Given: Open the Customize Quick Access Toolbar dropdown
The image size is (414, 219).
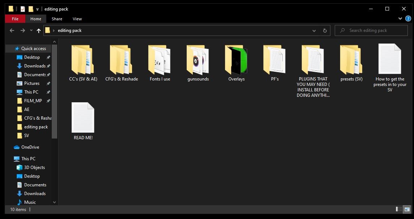Looking at the screenshot, I should (x=38, y=9).
